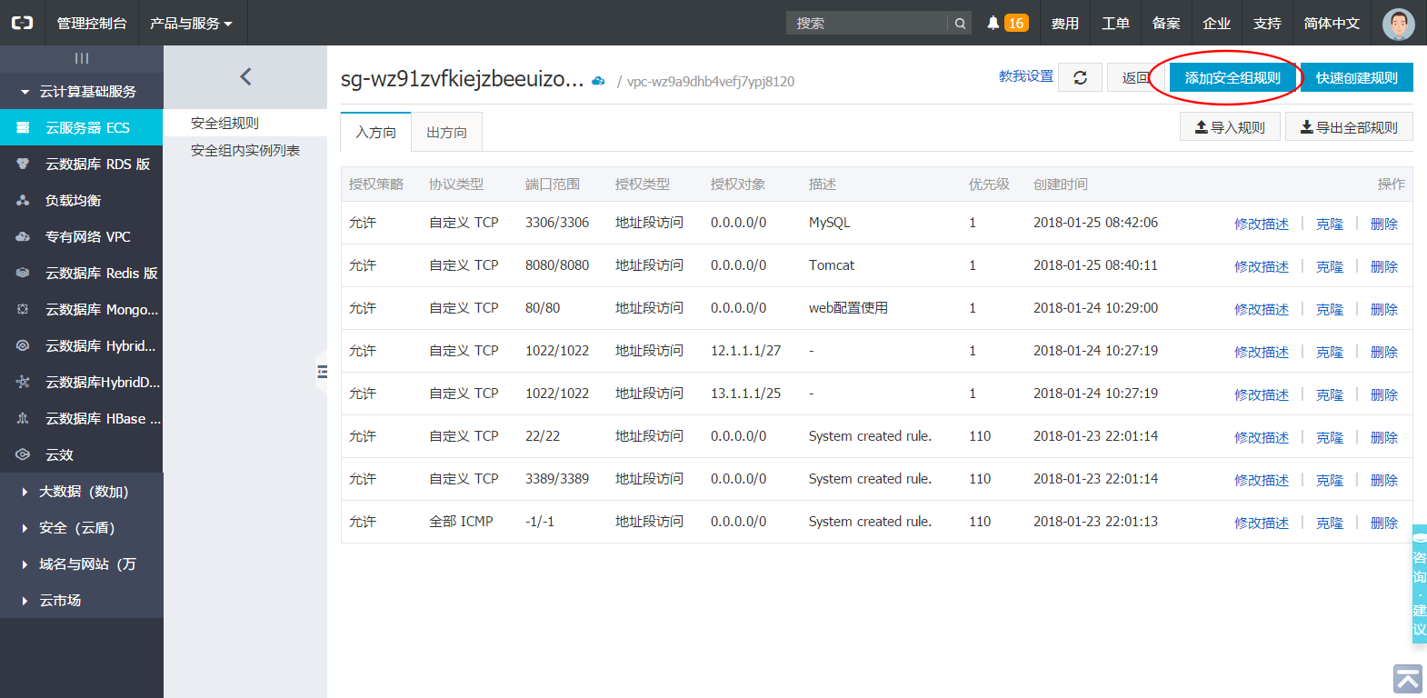
Task: Open 专有网络 VPC in sidebar
Action: pyautogui.click(x=82, y=236)
